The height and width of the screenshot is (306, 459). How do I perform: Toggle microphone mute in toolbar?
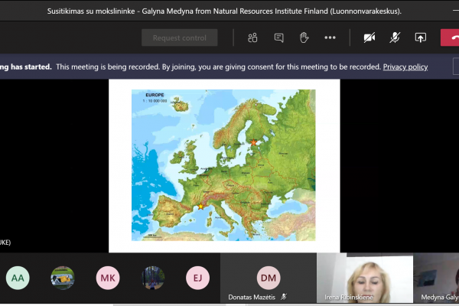[x=395, y=37]
